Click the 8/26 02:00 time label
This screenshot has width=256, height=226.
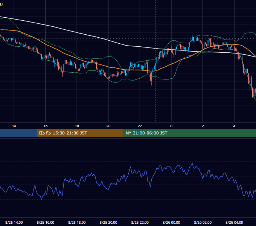click(203, 222)
